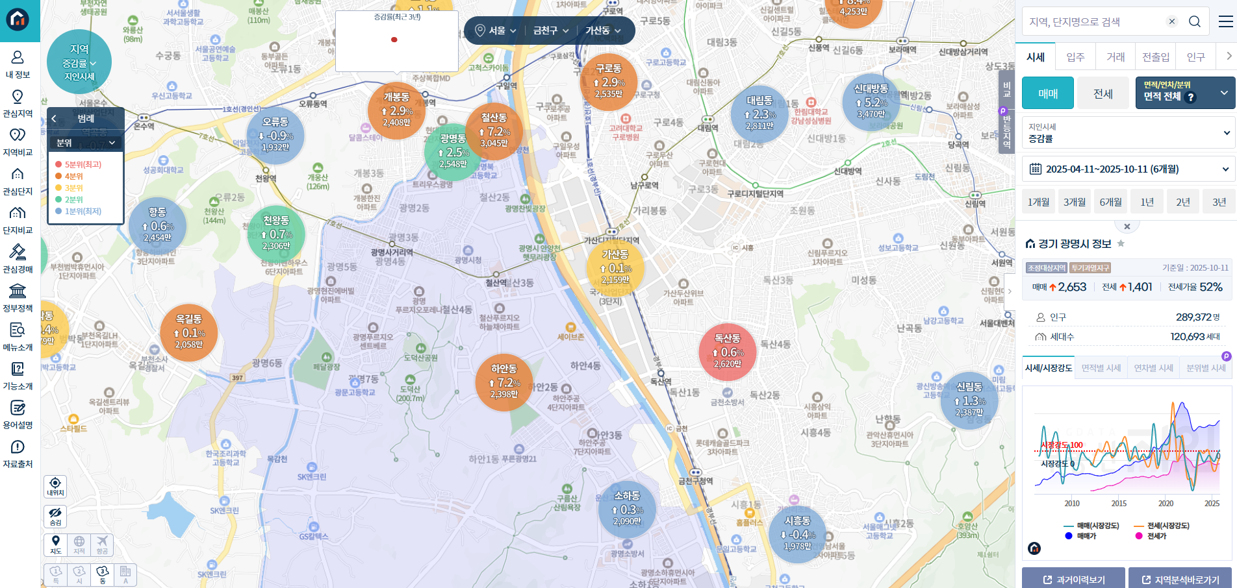Switch to 인구 tab
The height and width of the screenshot is (588, 1237).
tap(1196, 57)
